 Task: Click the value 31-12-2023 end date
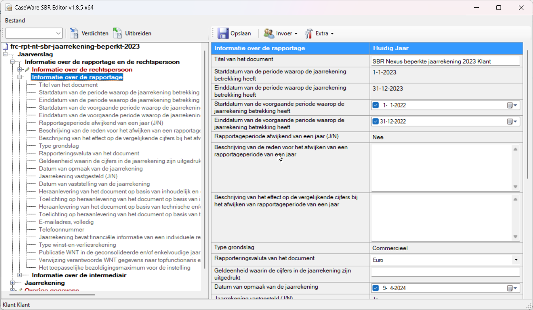point(387,88)
